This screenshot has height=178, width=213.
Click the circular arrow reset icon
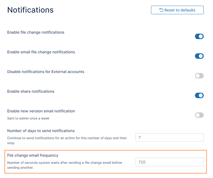point(161,10)
